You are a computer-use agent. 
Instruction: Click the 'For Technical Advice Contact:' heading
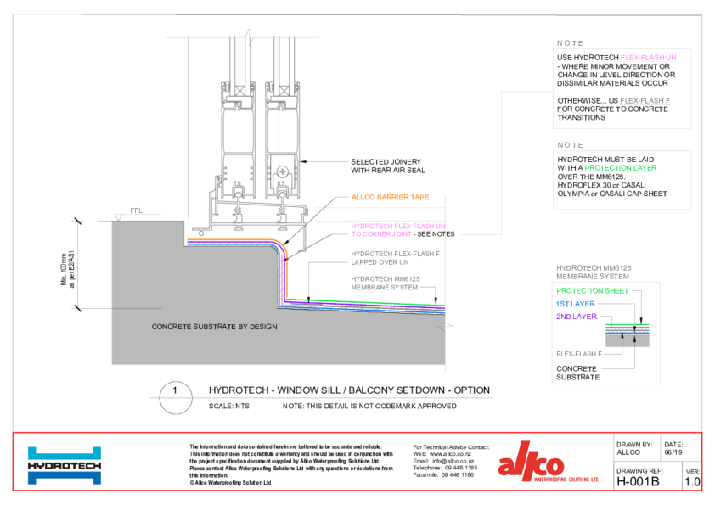pos(451,447)
